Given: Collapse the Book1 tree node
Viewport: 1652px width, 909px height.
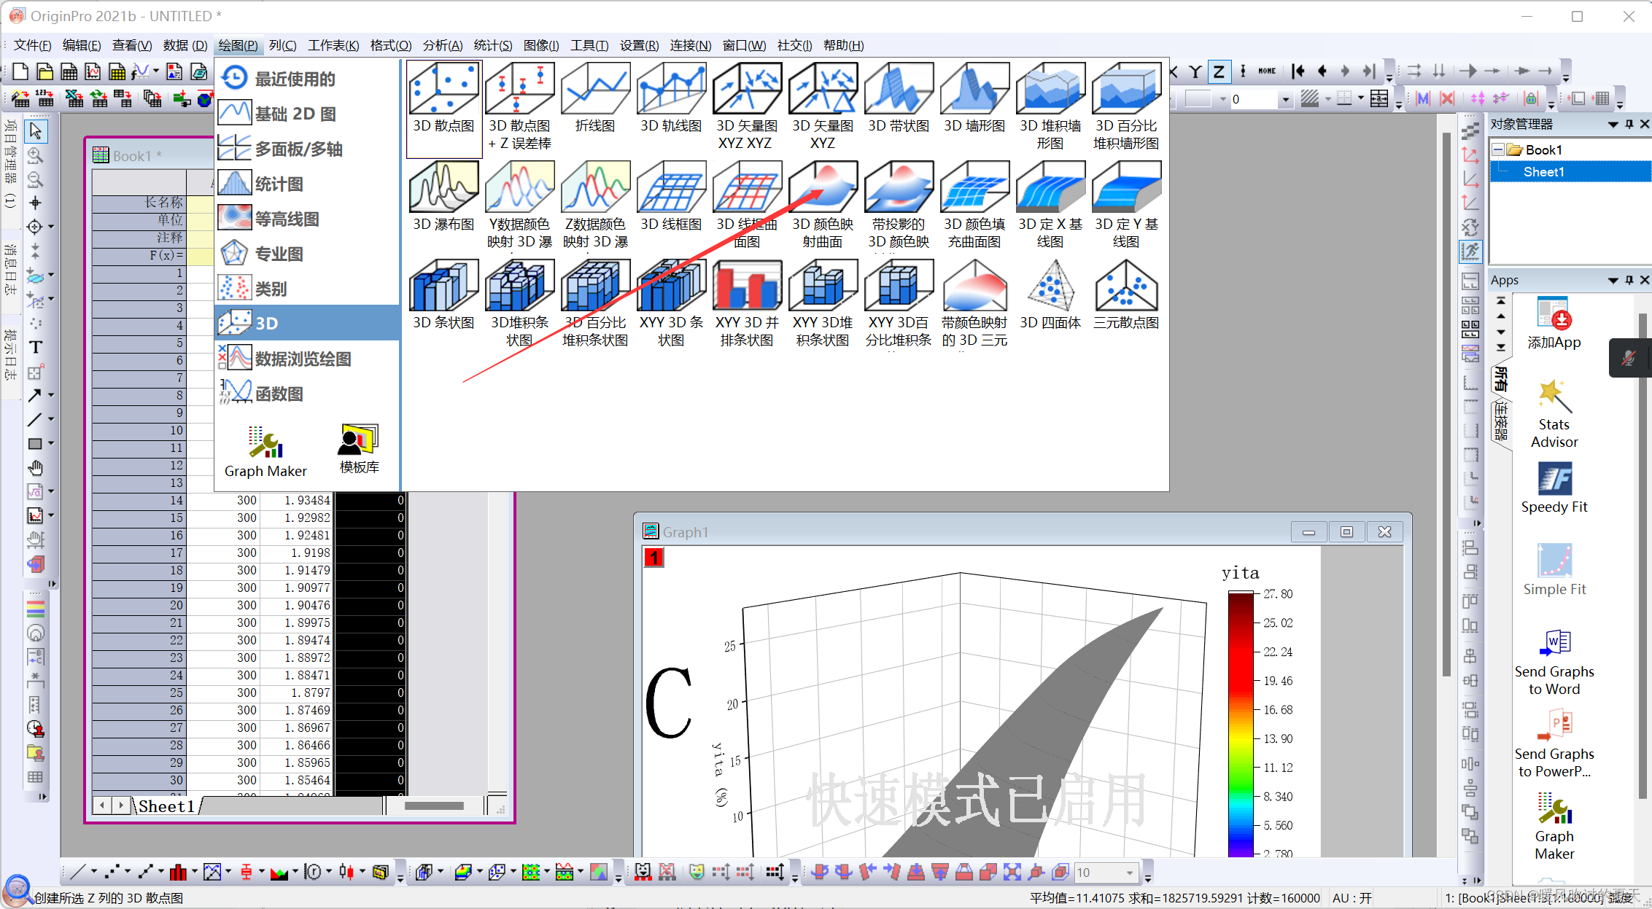Looking at the screenshot, I should click(x=1497, y=149).
